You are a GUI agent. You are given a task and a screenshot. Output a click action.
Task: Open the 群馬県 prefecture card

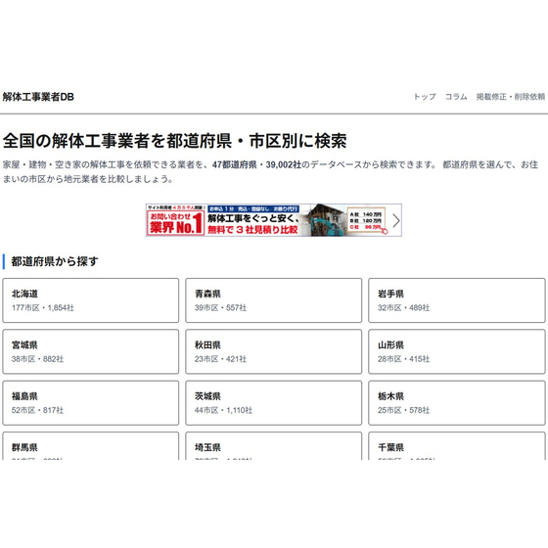90,446
